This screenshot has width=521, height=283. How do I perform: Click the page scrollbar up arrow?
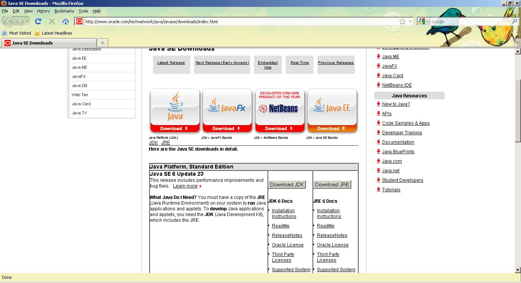pos(518,51)
